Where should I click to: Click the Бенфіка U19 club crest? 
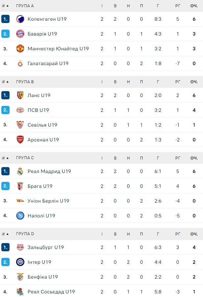pos(20,277)
